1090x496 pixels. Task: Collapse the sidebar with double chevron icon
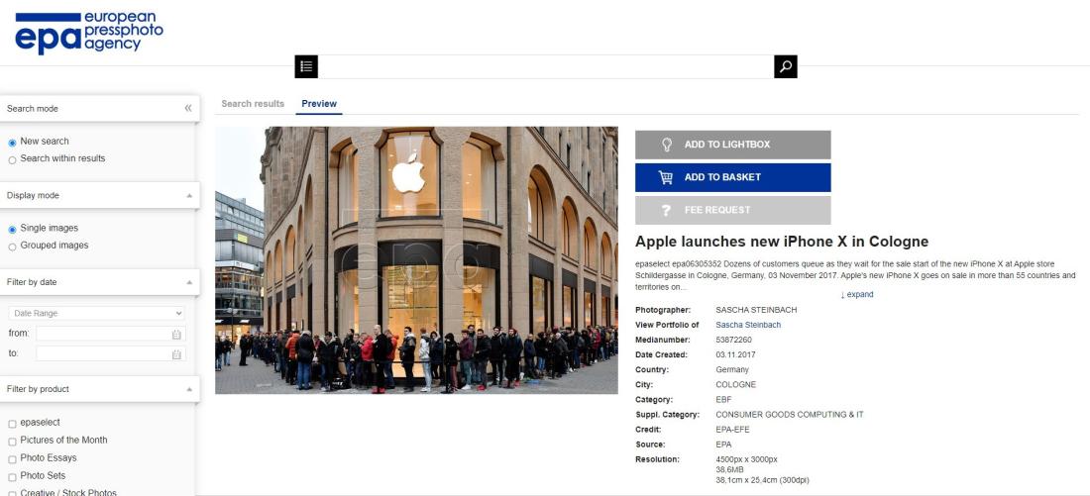(187, 108)
